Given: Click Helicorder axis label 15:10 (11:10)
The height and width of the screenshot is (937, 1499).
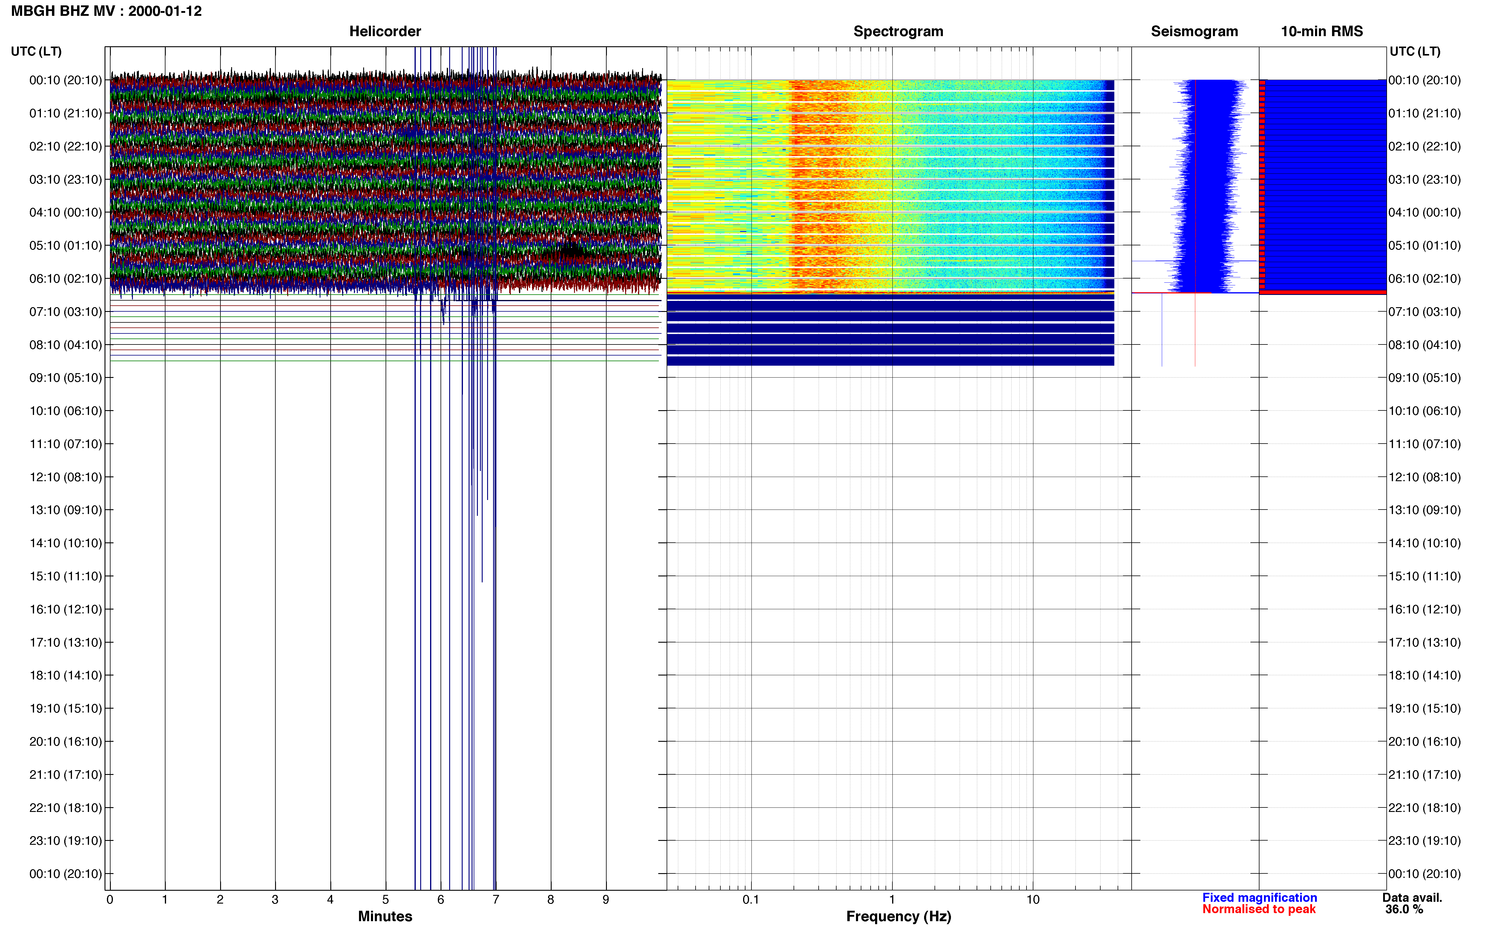Looking at the screenshot, I should (66, 576).
